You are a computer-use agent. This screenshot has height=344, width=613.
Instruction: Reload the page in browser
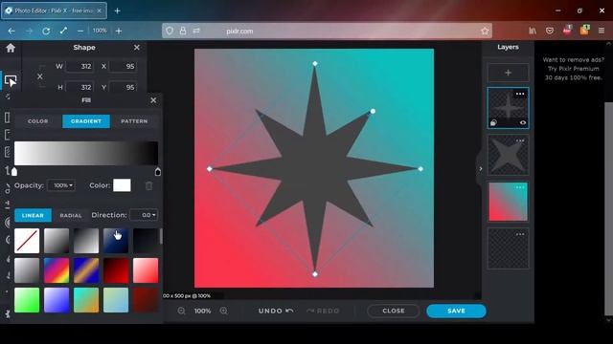[x=46, y=31]
